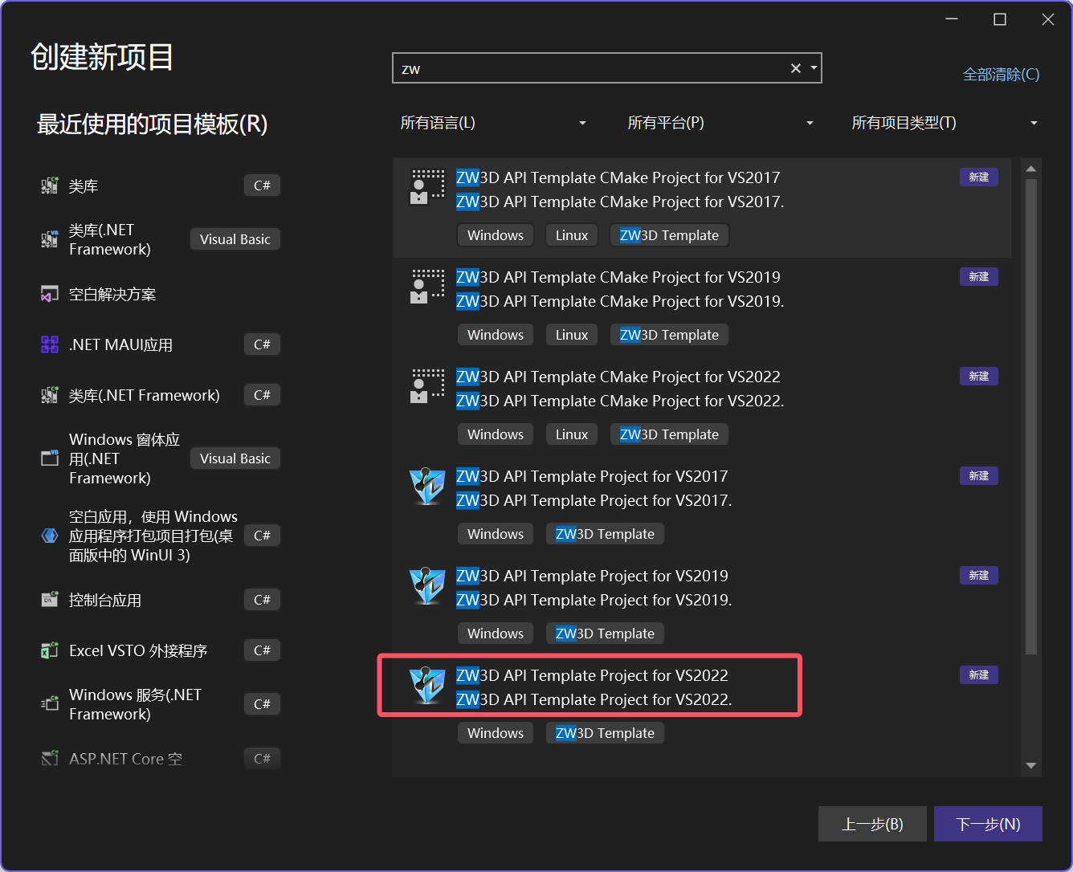Click the template list scroll-up arrow
Image resolution: width=1073 pixels, height=872 pixels.
pyautogui.click(x=1031, y=169)
